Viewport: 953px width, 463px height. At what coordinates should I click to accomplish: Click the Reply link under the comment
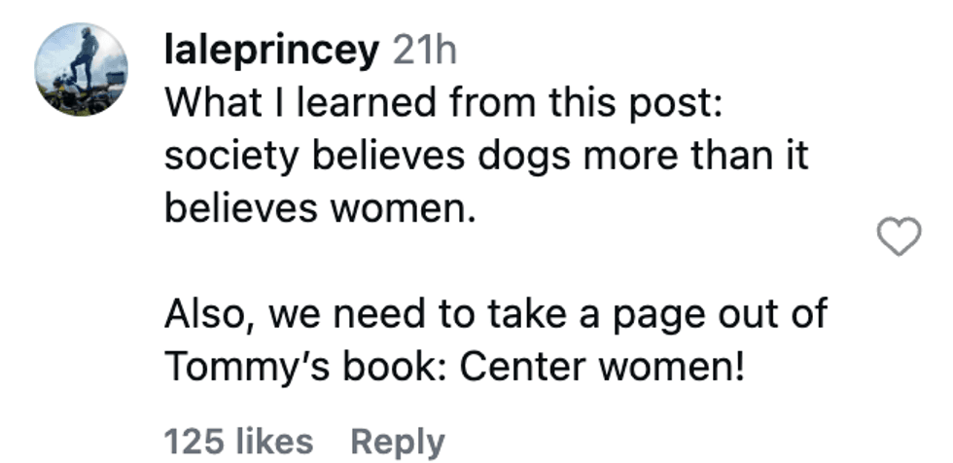[x=398, y=442]
